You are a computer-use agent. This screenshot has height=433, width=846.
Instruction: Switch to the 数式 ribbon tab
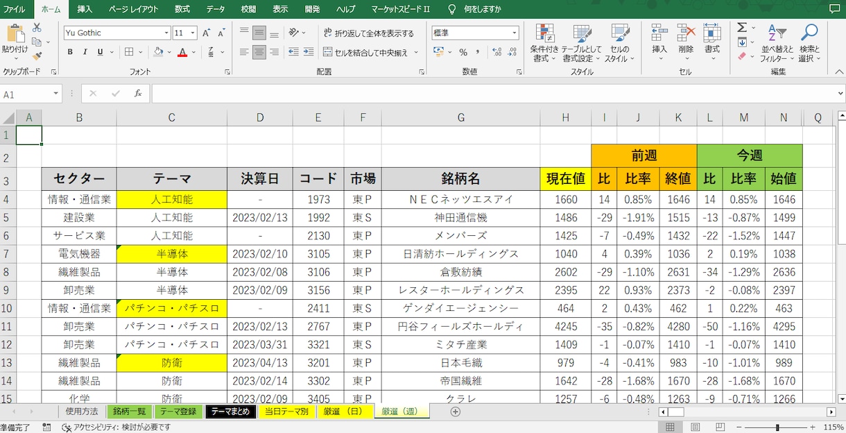(x=182, y=9)
